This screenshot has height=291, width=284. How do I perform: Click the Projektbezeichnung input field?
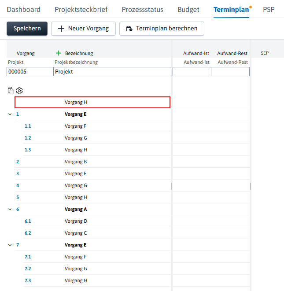pyautogui.click(x=112, y=72)
